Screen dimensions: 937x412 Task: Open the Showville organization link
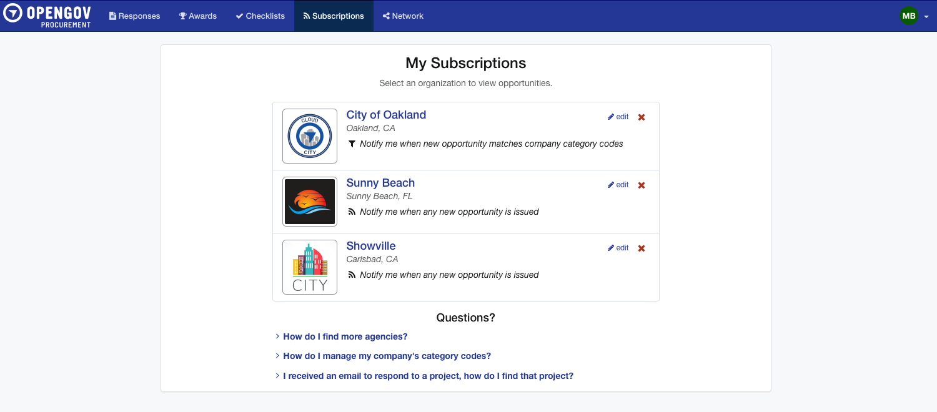coord(371,246)
